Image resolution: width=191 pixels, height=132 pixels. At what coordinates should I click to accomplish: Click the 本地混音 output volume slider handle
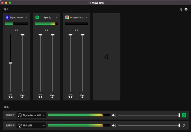(x=179, y=115)
